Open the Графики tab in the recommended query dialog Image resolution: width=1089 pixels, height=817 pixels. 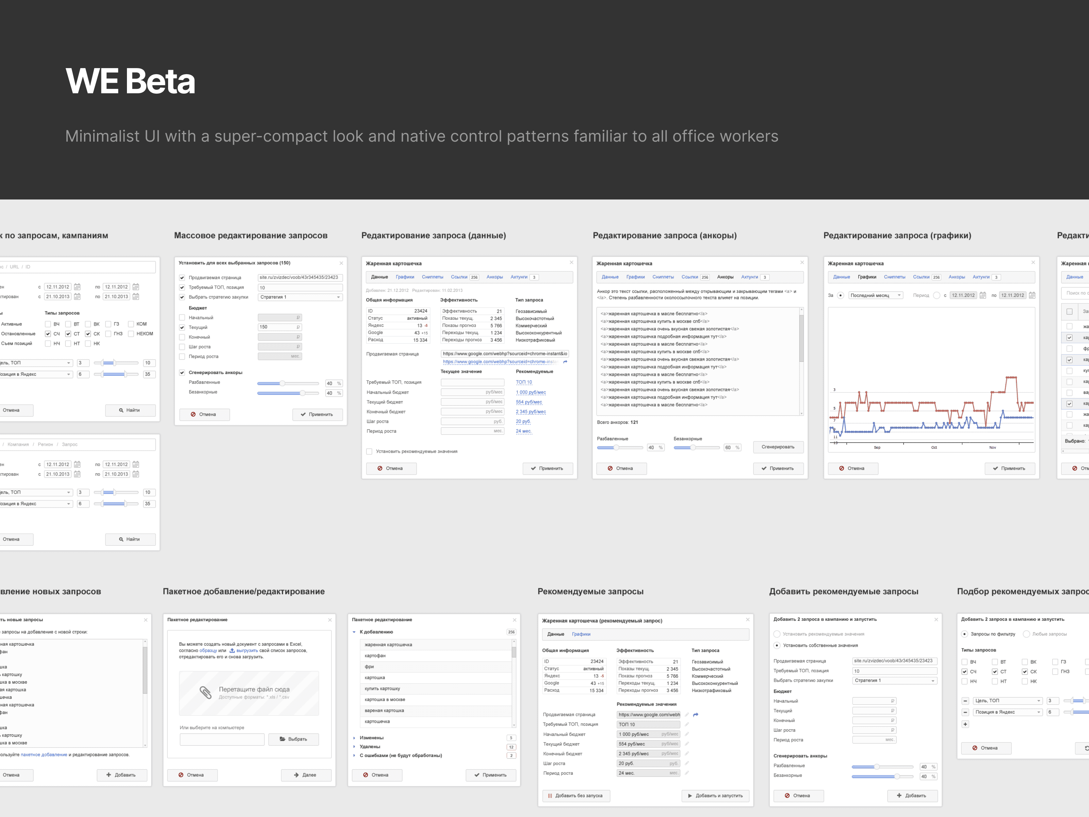pyautogui.click(x=581, y=634)
